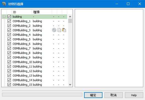Open Help from the dialog
Image resolution: width=145 pixels, height=100 pixels.
click(134, 95)
